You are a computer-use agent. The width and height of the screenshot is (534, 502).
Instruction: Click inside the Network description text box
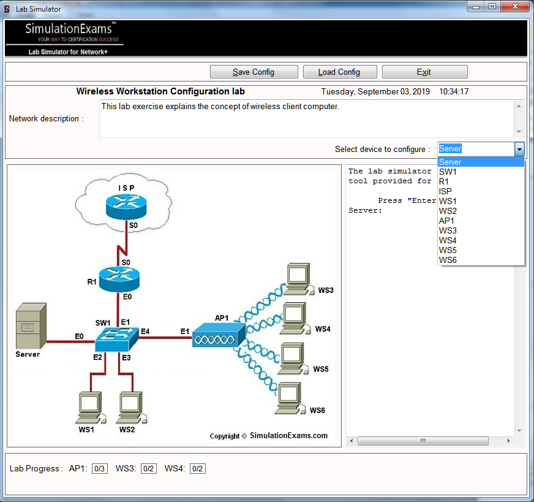click(305, 119)
